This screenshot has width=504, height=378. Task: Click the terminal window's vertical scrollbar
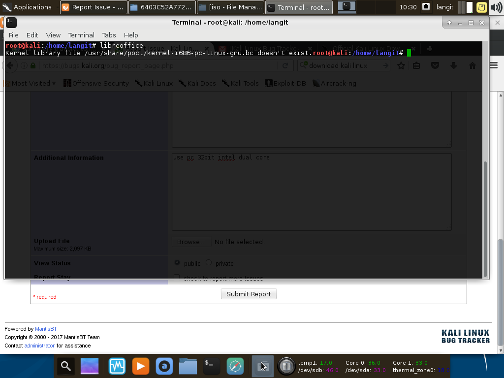(x=485, y=217)
